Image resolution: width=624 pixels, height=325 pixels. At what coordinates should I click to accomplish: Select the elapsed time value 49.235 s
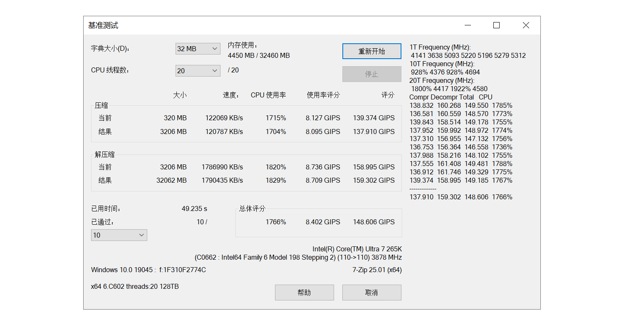point(194,208)
